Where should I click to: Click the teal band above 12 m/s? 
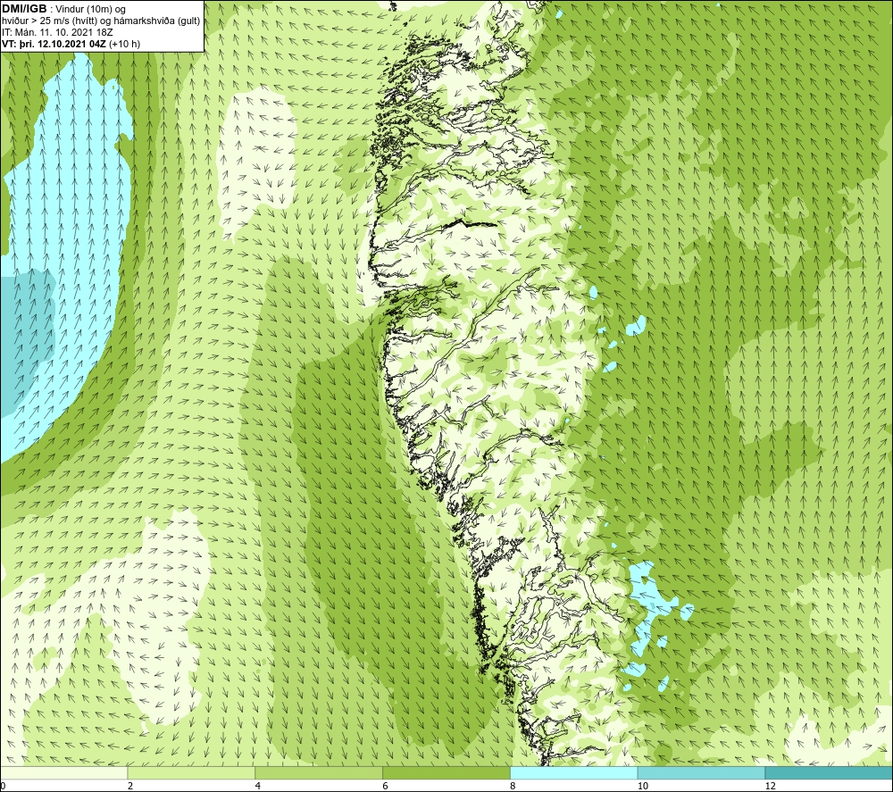coord(829,772)
